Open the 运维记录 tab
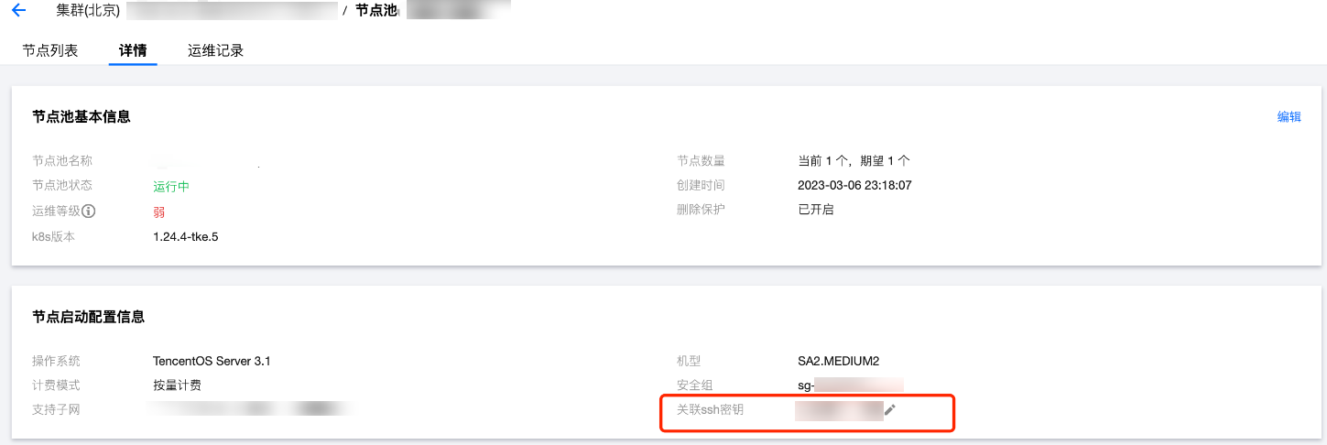 tap(215, 50)
